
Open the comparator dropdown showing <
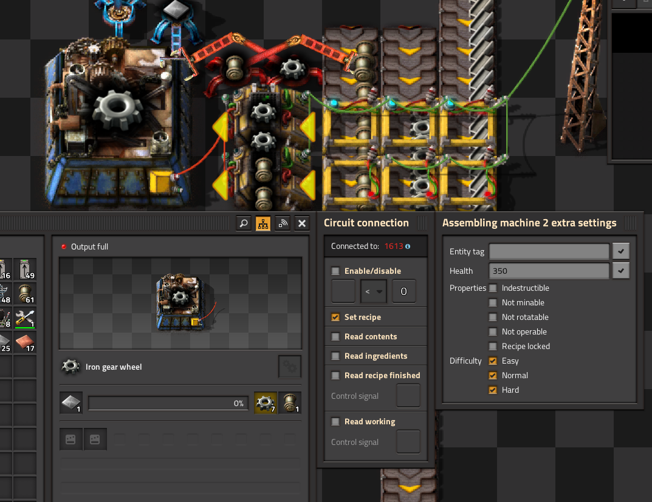click(374, 291)
